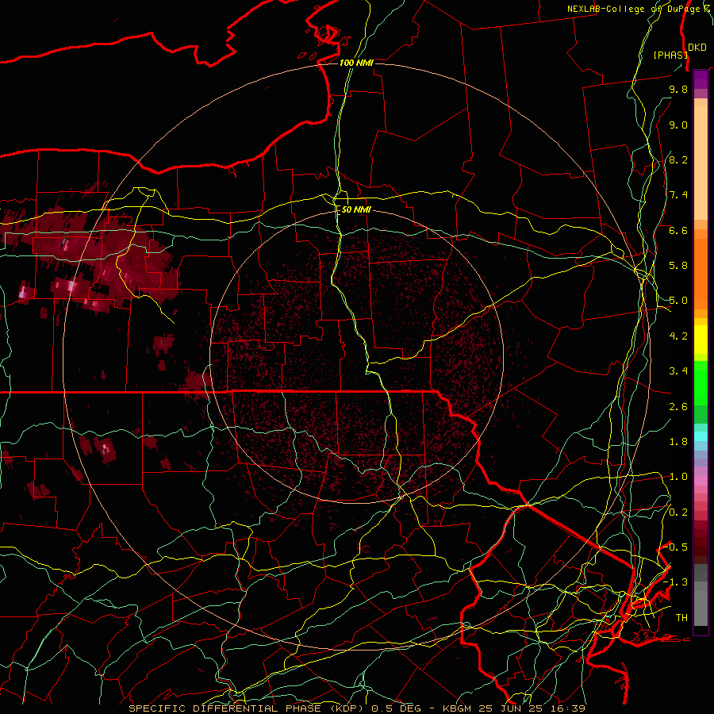Image resolution: width=714 pixels, height=714 pixels.
Task: Click the 16:39 timestamp in the caption
Action: tap(569, 708)
